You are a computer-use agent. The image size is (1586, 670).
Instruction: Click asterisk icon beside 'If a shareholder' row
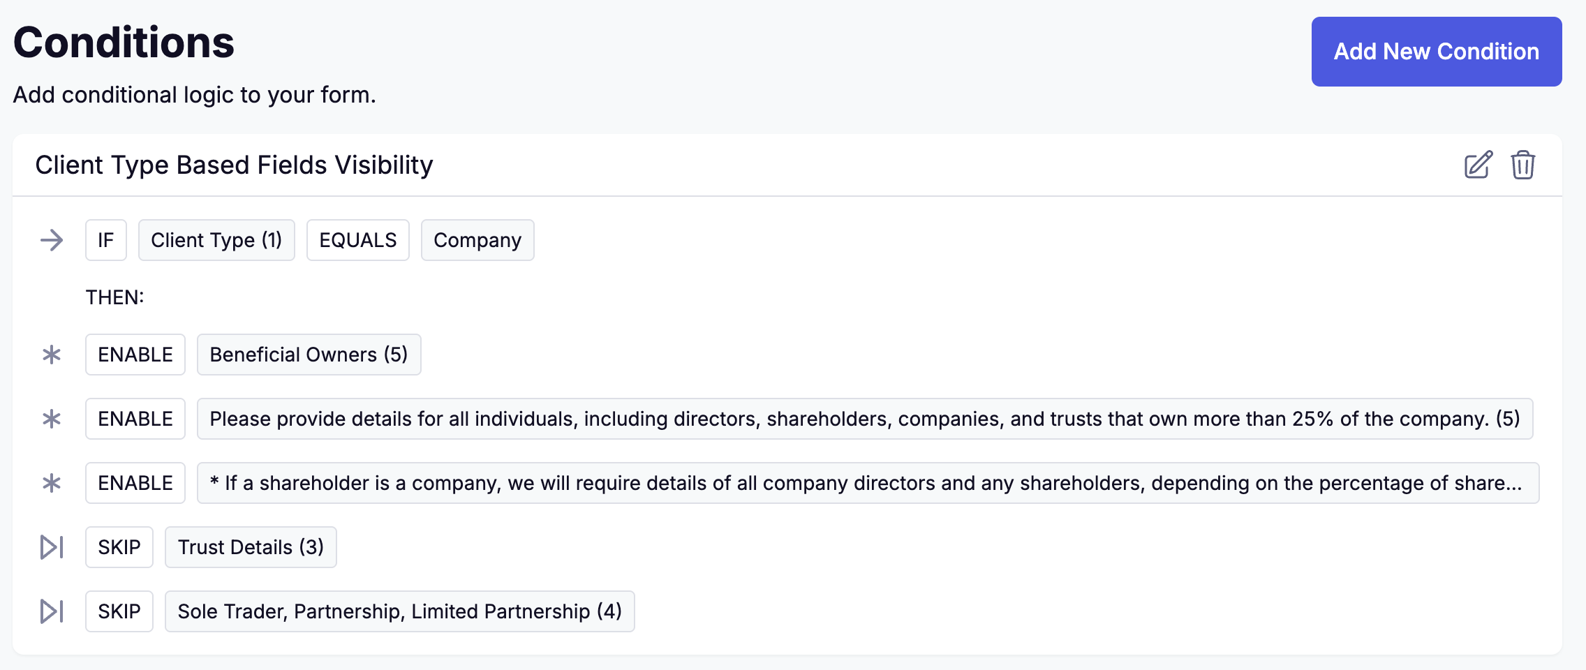click(52, 484)
